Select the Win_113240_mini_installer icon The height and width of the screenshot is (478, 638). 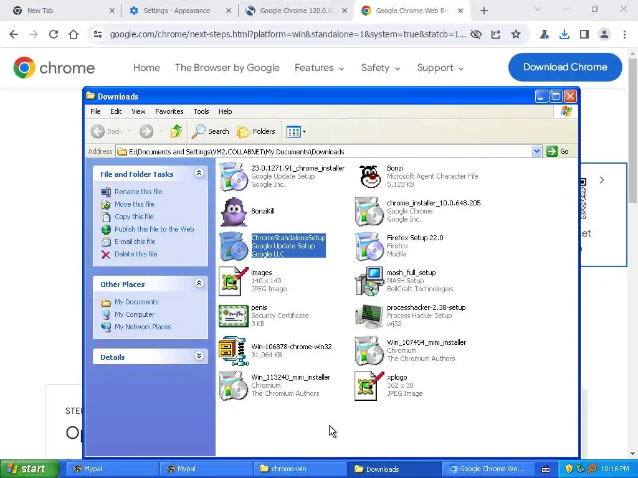[233, 386]
